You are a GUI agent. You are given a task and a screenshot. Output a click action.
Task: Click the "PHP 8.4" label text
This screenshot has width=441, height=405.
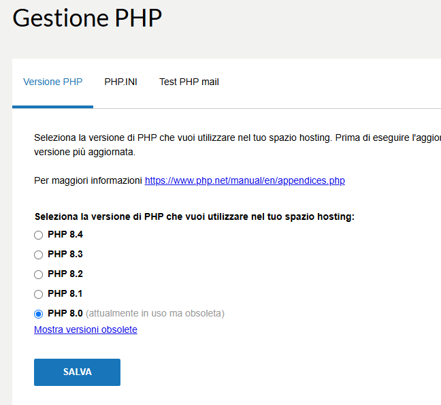(65, 234)
